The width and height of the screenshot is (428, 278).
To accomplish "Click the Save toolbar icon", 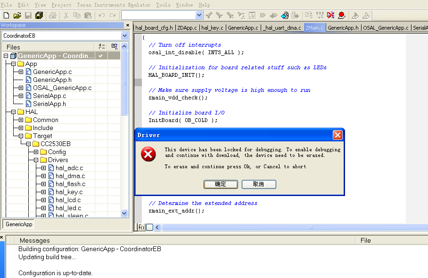I will [x=28, y=16].
